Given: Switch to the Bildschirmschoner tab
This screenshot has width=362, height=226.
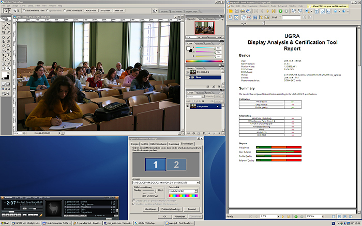Looking at the screenshot, I should click(158, 144).
